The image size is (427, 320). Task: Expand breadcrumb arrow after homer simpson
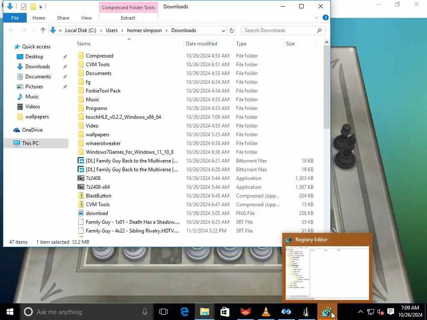coord(167,30)
